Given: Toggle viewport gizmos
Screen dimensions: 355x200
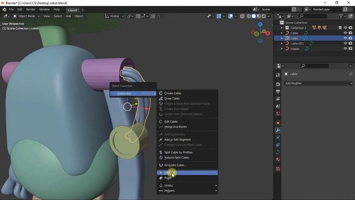Looking at the screenshot, I should 219,16.
